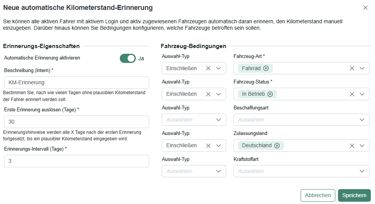Open the Beschaffungsart dropdown
Screen dimensions: 375x204
(x=301, y=120)
